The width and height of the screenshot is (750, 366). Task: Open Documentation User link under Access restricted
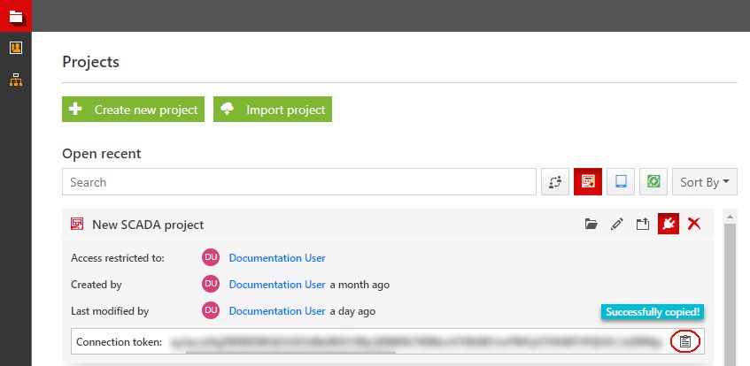277,258
